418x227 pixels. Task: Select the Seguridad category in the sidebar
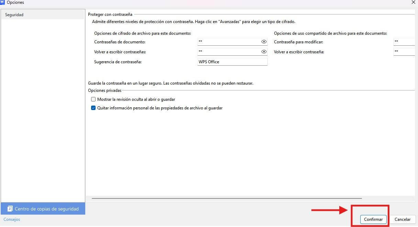point(14,14)
